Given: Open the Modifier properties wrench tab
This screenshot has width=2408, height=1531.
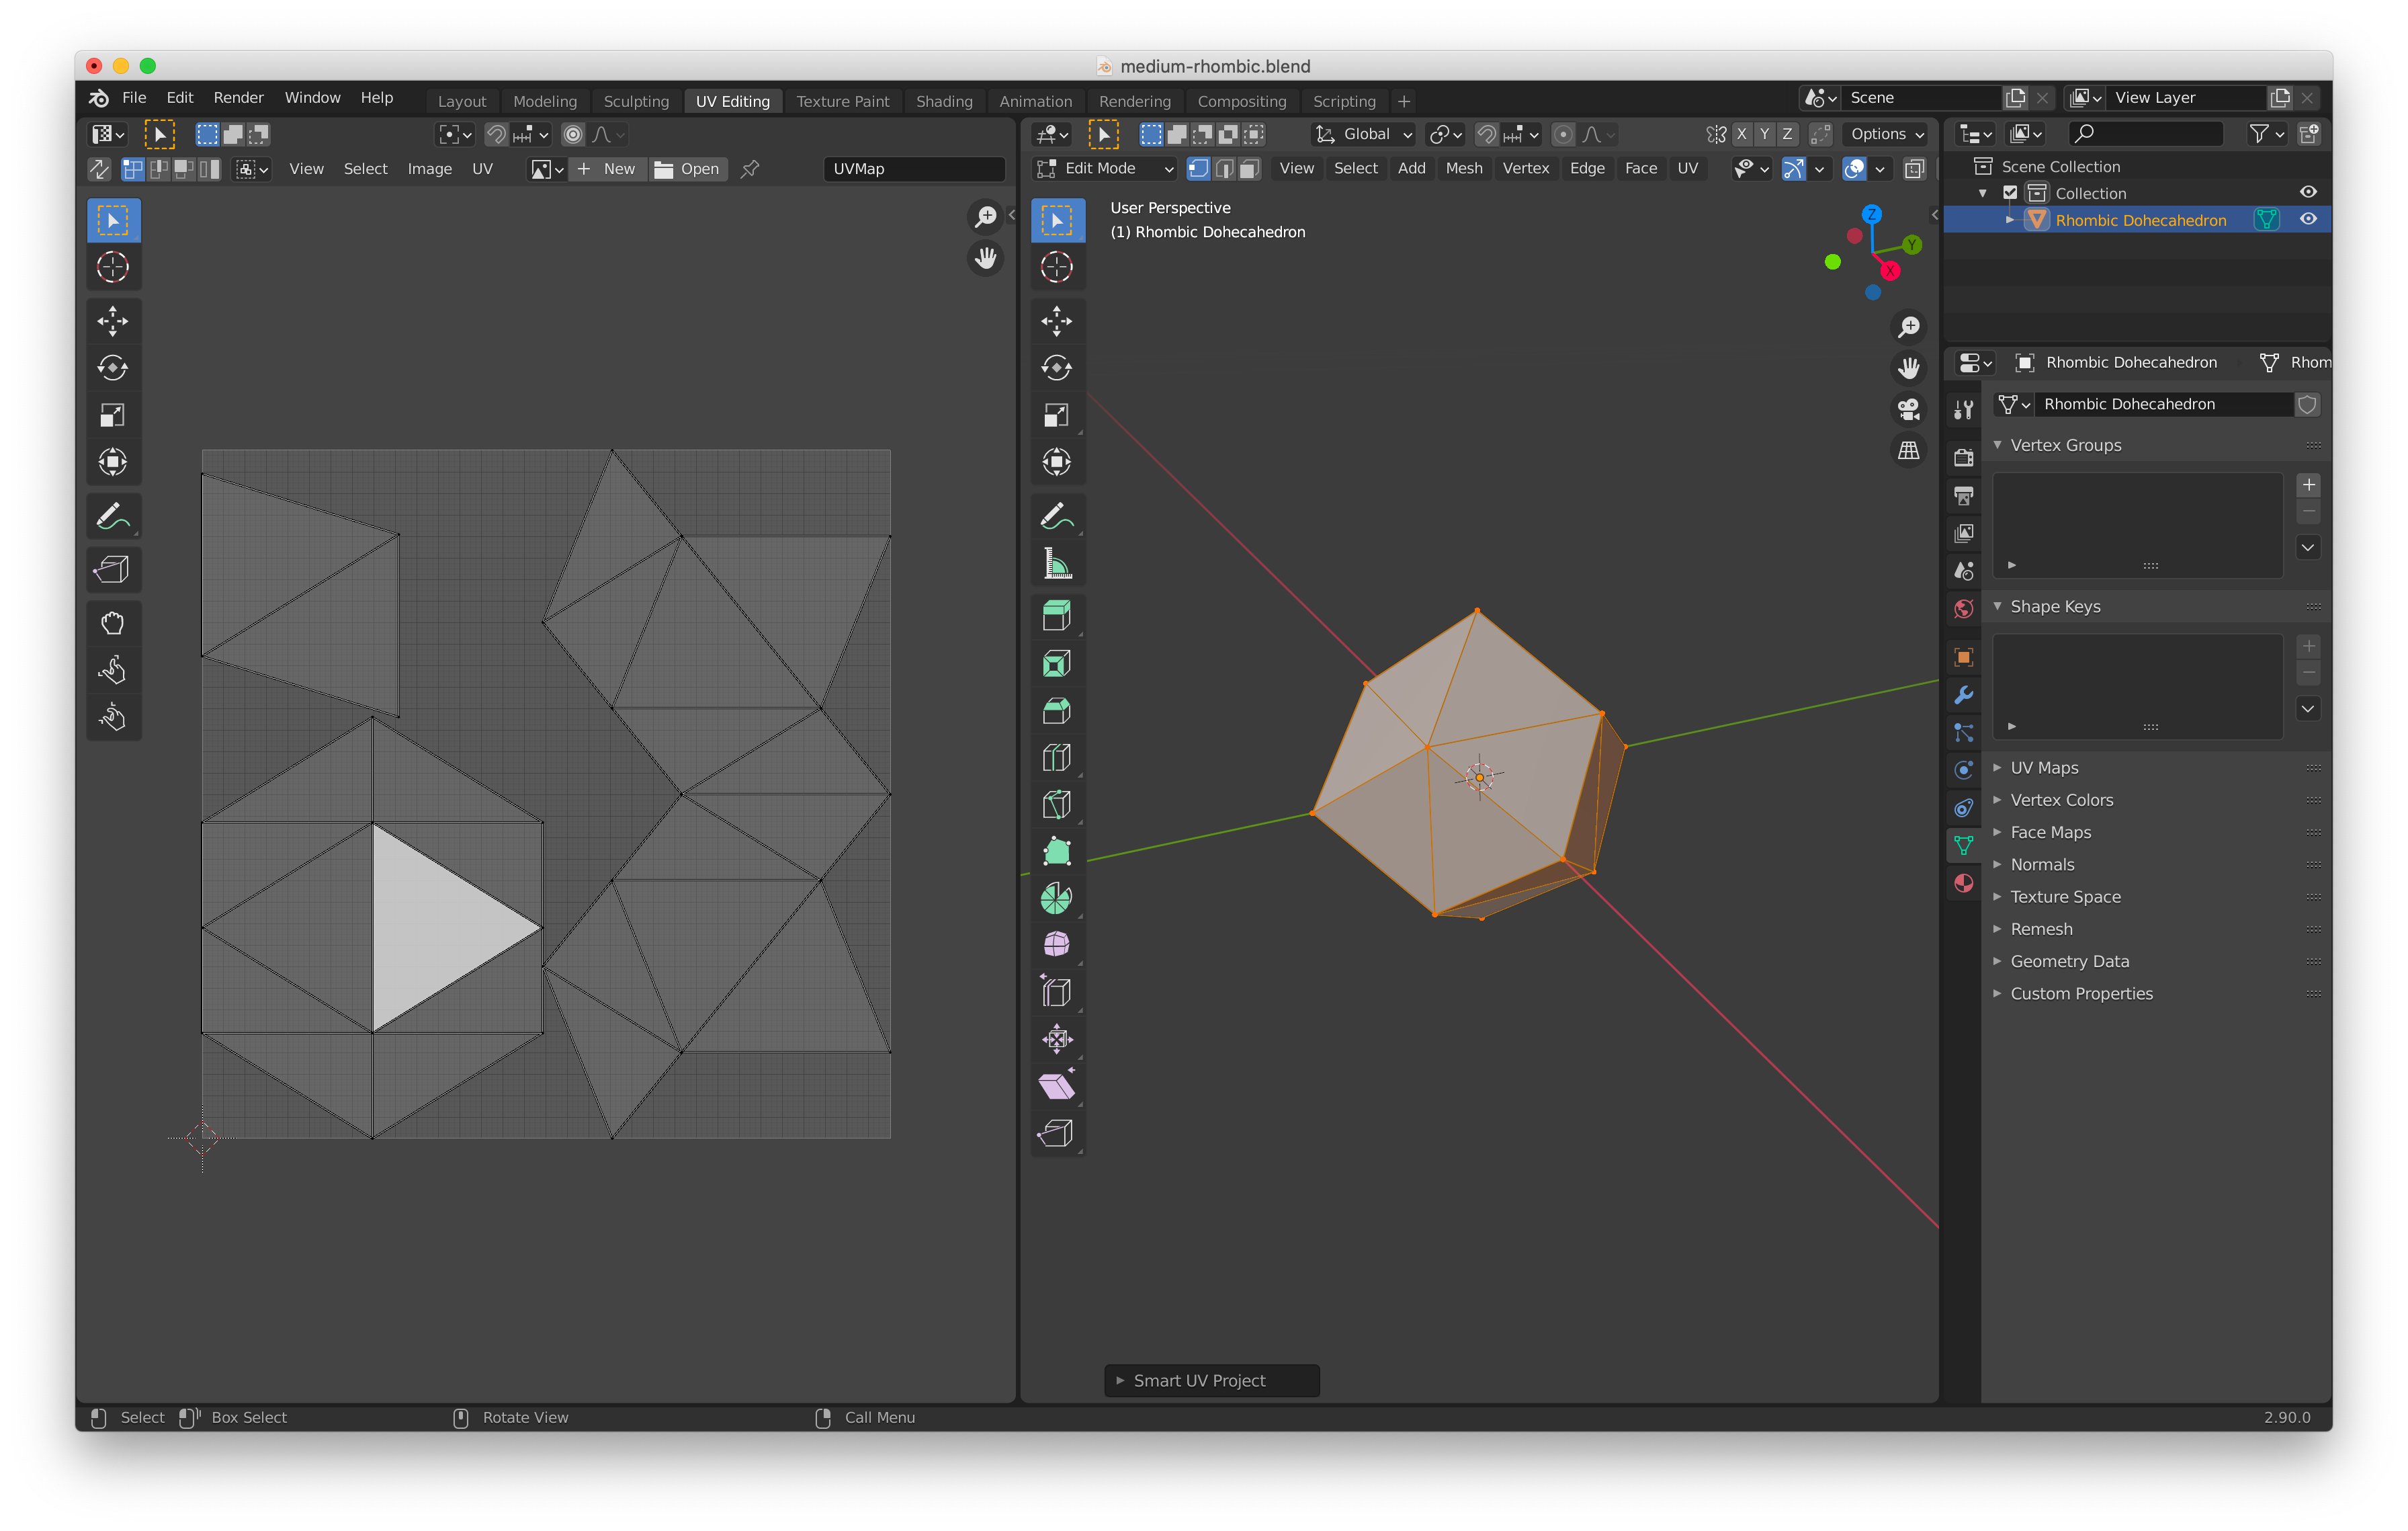Looking at the screenshot, I should (1963, 695).
